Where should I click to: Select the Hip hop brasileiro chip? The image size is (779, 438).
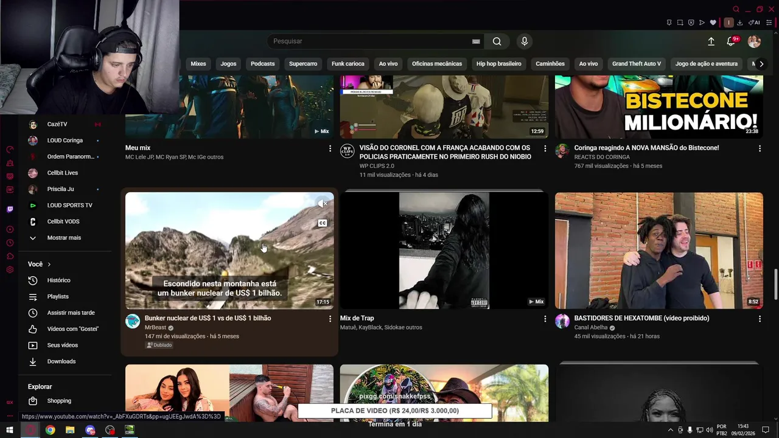pos(499,64)
